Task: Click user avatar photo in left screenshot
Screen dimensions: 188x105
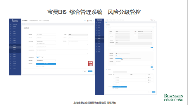Action: 88,21
